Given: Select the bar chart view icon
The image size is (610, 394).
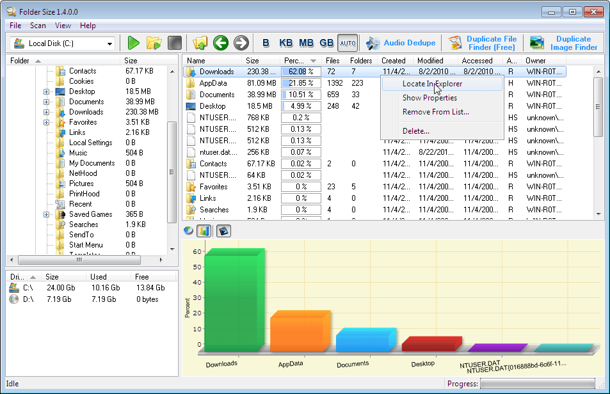Looking at the screenshot, I should pyautogui.click(x=204, y=230).
